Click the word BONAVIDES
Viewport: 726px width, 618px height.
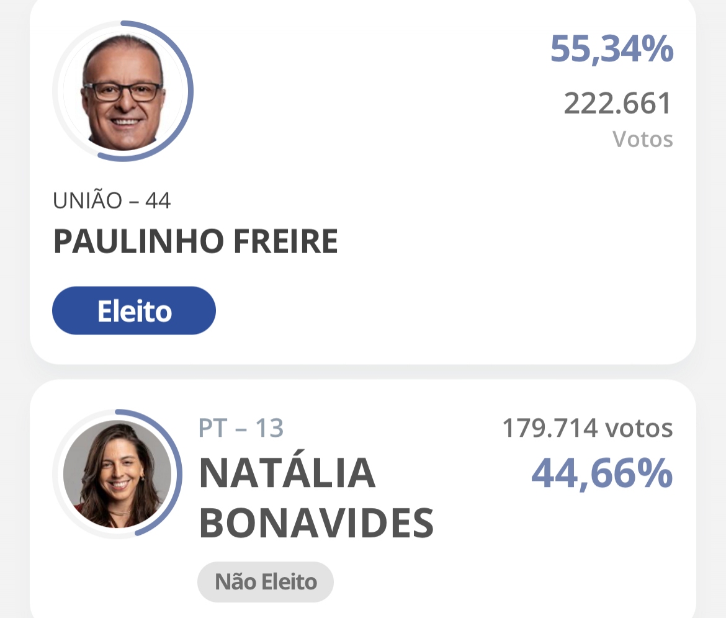coord(316,523)
